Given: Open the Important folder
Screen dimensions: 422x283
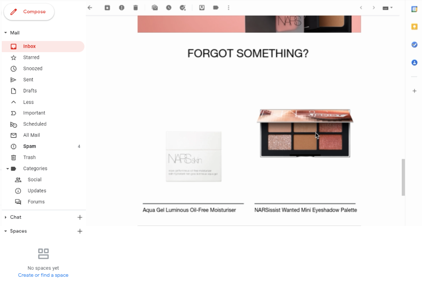Looking at the screenshot, I should pyautogui.click(x=43, y=113).
